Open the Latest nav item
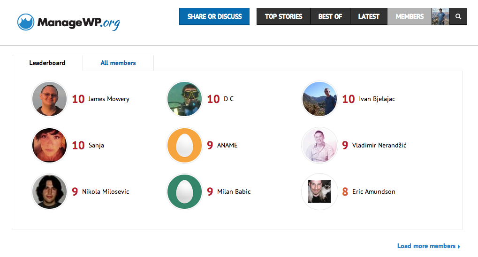Screen dimensions: 478x257 click(x=369, y=16)
